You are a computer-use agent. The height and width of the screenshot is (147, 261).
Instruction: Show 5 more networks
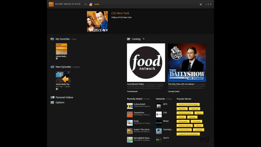(x=169, y=99)
